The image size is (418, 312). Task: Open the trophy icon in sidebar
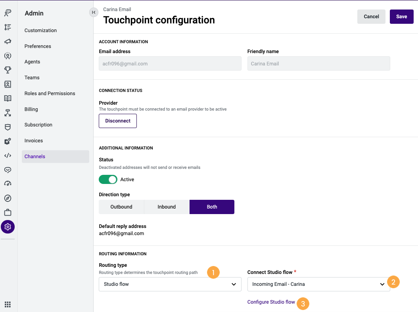coord(8,70)
